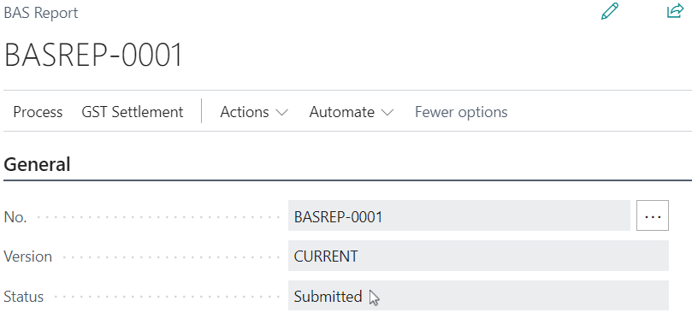Collapse the General section header
692x336 pixels.
coord(37,164)
